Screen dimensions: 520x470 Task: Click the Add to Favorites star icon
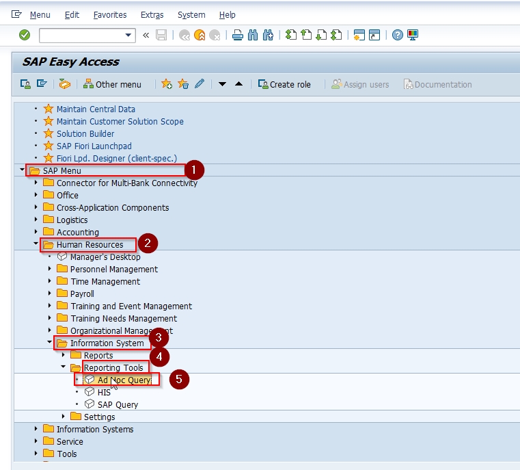(167, 84)
